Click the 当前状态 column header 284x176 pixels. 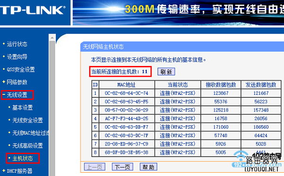point(177,85)
